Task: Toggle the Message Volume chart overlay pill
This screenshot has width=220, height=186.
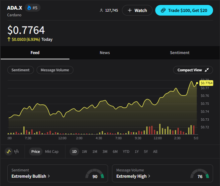Action: click(55, 70)
